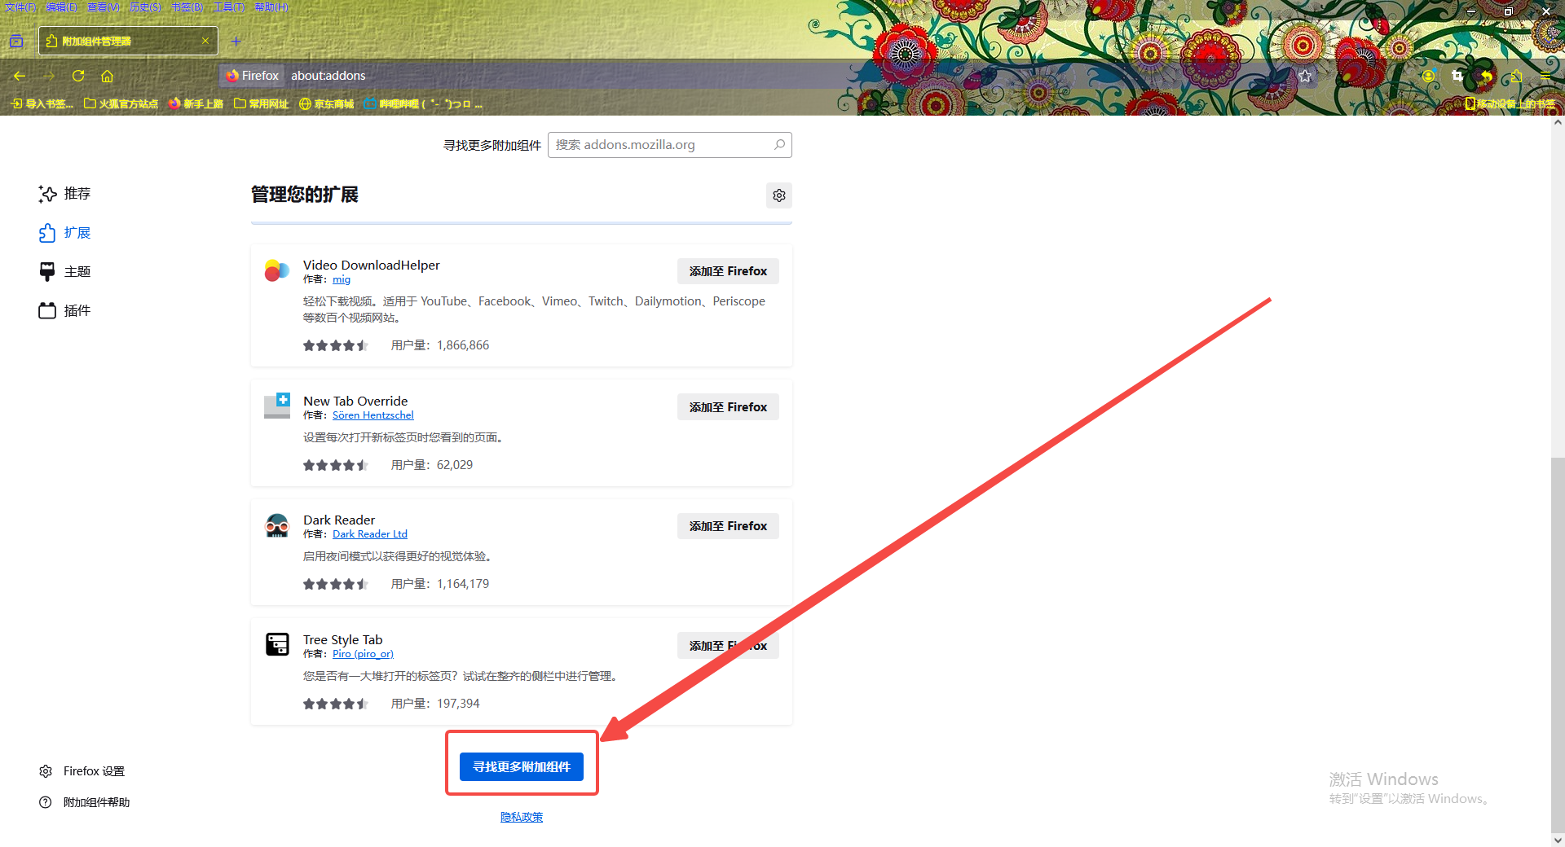Open the 历史(S) menu
Viewport: 1565px width, 847px height.
(x=146, y=7)
